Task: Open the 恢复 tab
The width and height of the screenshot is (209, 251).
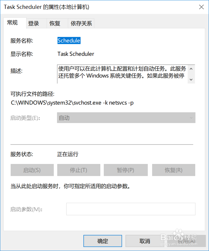Action: click(57, 23)
